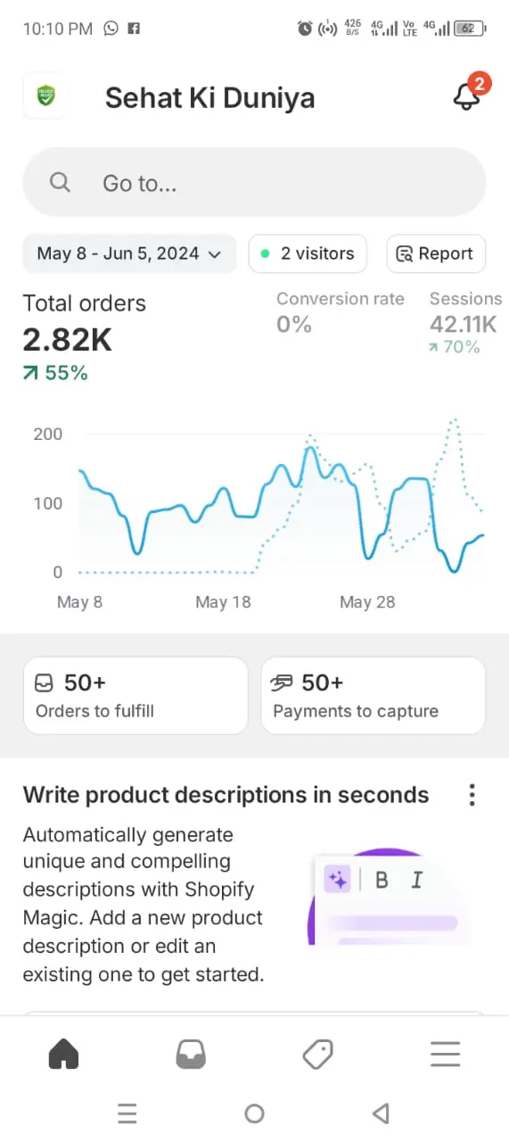Screen dimensions: 509x1142
Task: Click the italic I formatting icon
Action: click(416, 881)
